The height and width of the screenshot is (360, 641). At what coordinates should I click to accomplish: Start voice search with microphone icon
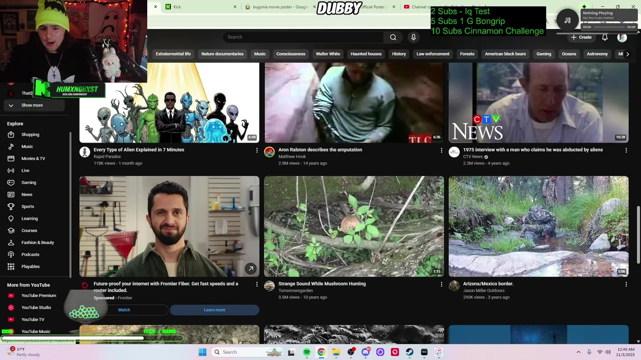pyautogui.click(x=413, y=37)
